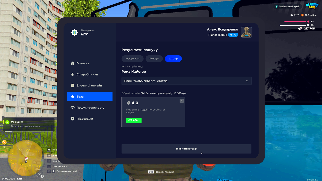
Task: Remove the 4.0 fine with the X
Action: 182,101
